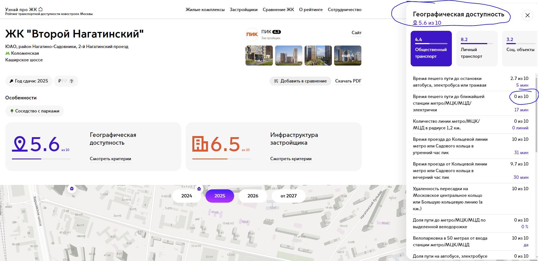Image resolution: width=539 pixels, height=261 pixels.
Task: Click the '9.7 из 10' evening commute score
Action: (x=519, y=164)
